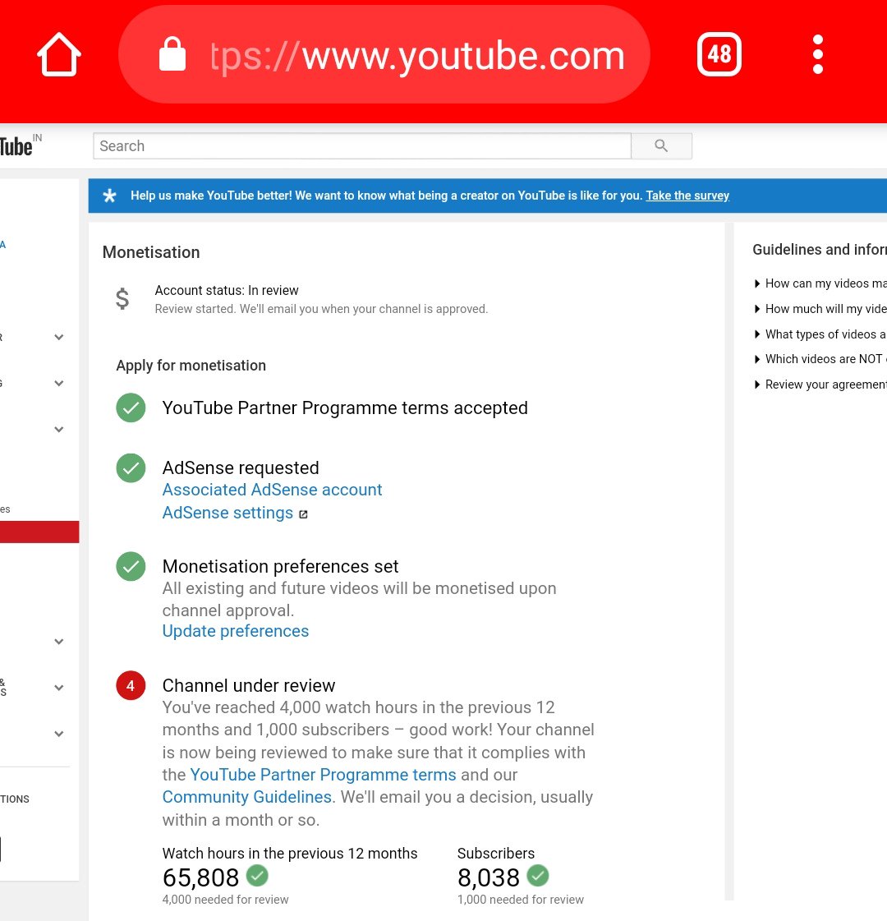This screenshot has width=887, height=921.
Task: Click the dollar sign account status icon
Action: 122,299
